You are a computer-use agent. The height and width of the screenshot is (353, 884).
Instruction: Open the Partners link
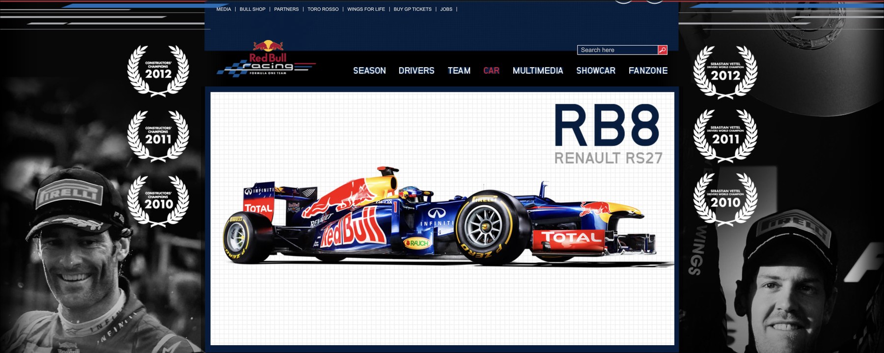click(x=286, y=9)
